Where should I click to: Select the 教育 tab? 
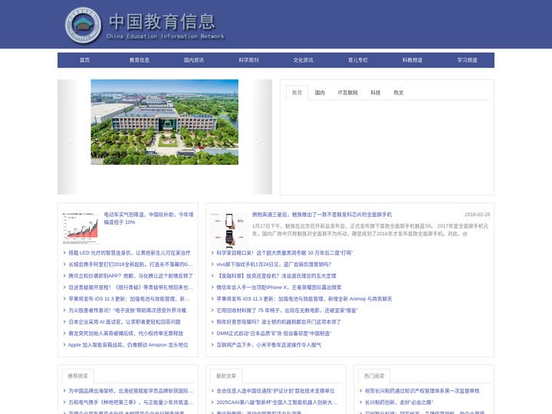[297, 93]
